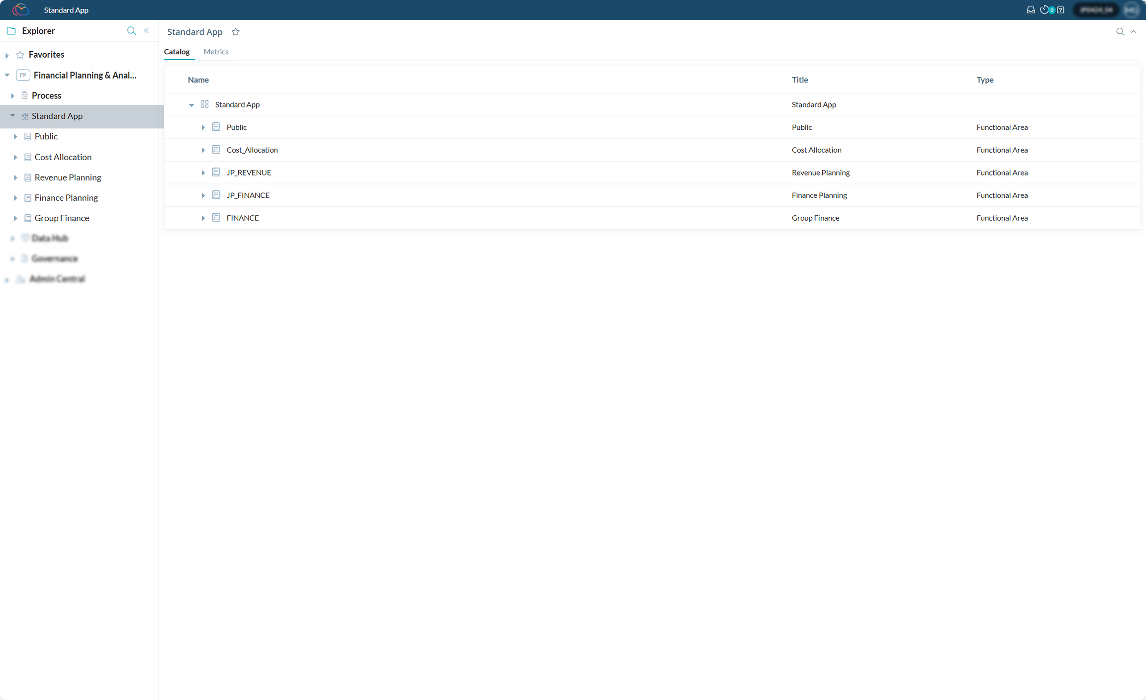Click the cloud logo in header
Screen dimensions: 1146x700
click(x=20, y=10)
